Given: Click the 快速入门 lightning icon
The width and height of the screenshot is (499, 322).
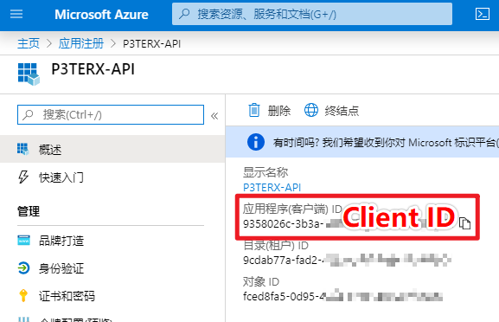Looking at the screenshot, I should tap(22, 177).
